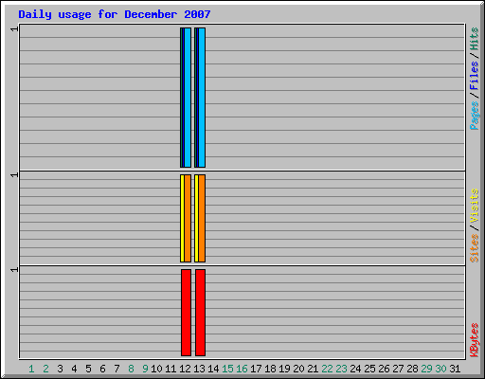Click day label 17 on the x-axis
485x379 pixels.
point(256,369)
